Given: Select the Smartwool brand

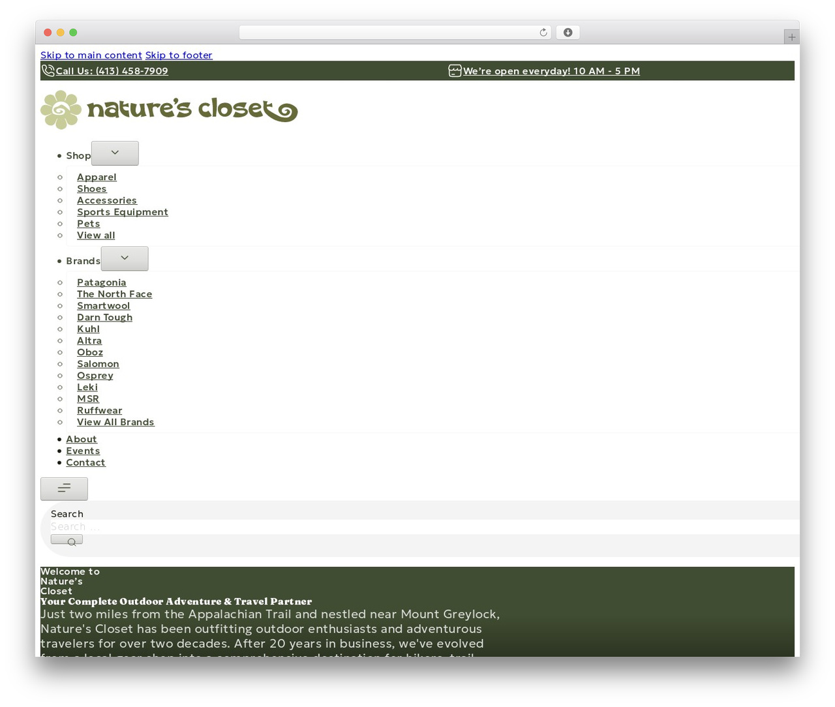Looking at the screenshot, I should (x=103, y=306).
